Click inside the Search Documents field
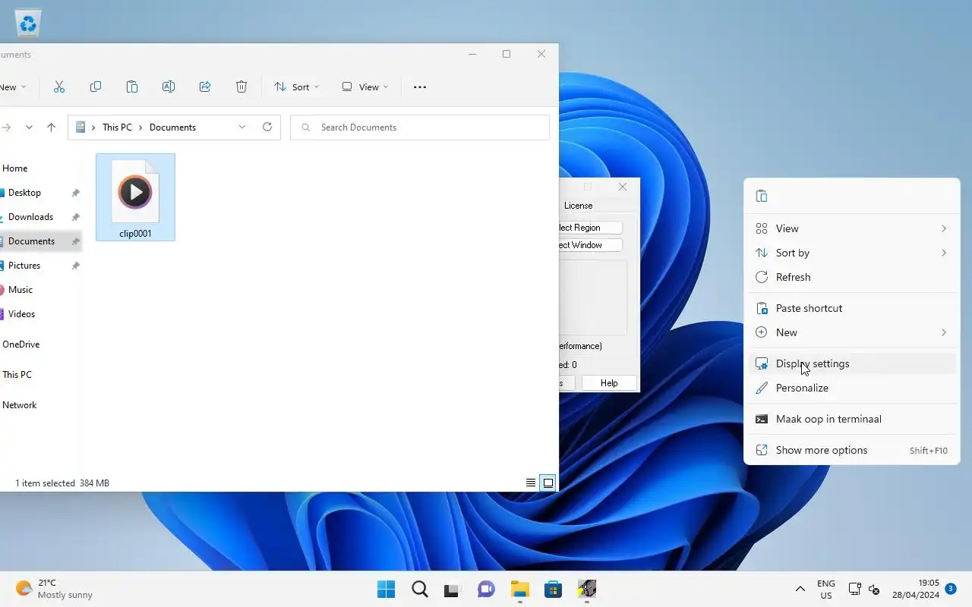 [420, 127]
